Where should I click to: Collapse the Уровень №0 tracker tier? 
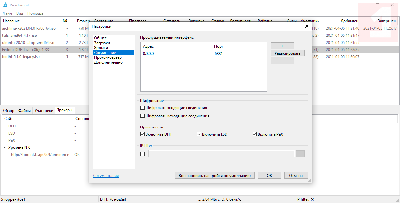5,147
